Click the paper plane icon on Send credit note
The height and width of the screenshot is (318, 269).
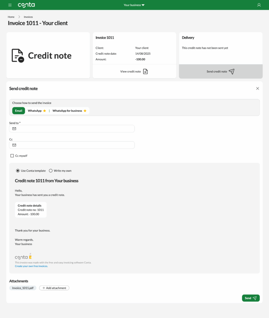[232, 71]
